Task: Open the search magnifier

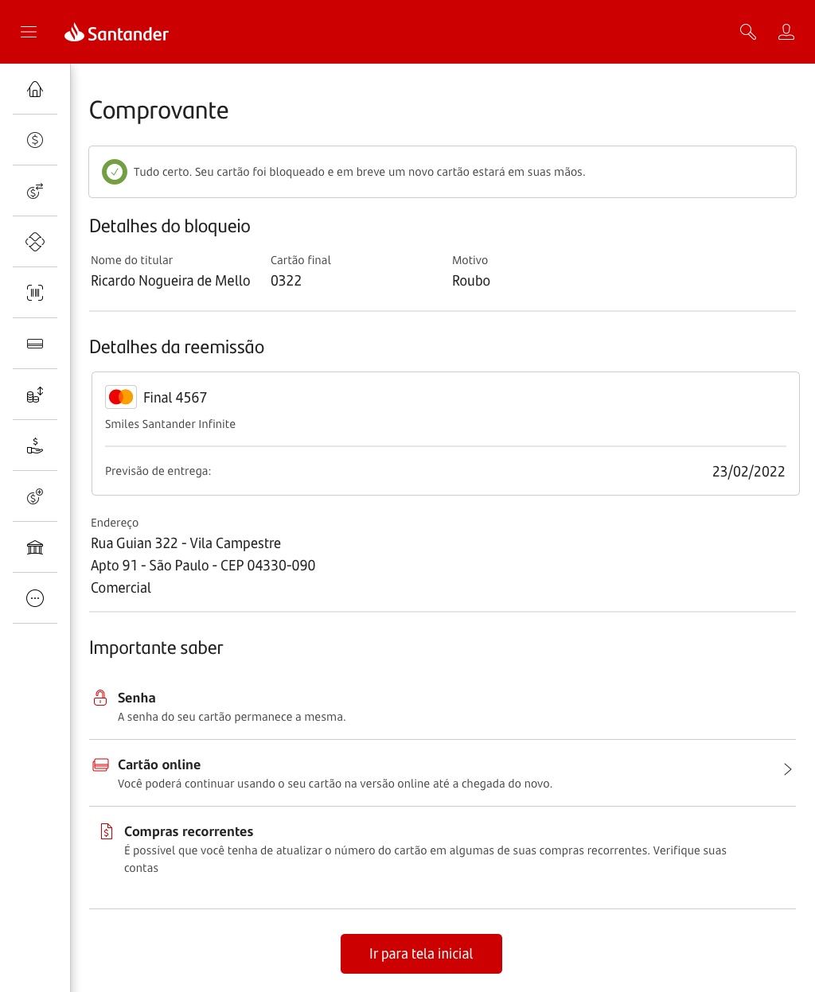Action: pyautogui.click(x=747, y=32)
